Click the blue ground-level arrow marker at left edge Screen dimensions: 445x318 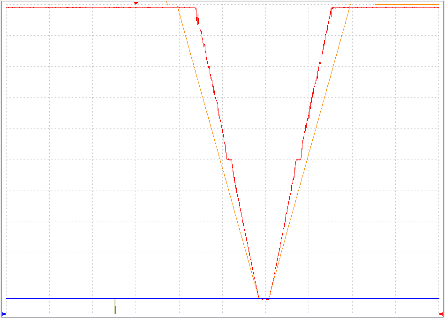pos(4,314)
